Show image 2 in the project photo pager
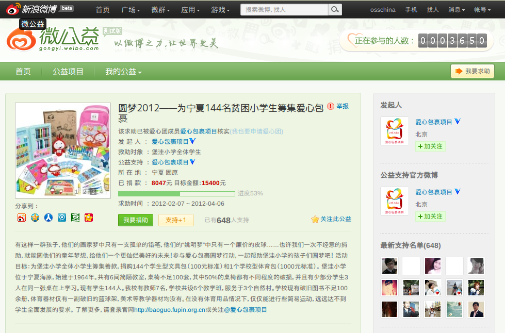The height and width of the screenshot is (333, 505). [x=85, y=192]
